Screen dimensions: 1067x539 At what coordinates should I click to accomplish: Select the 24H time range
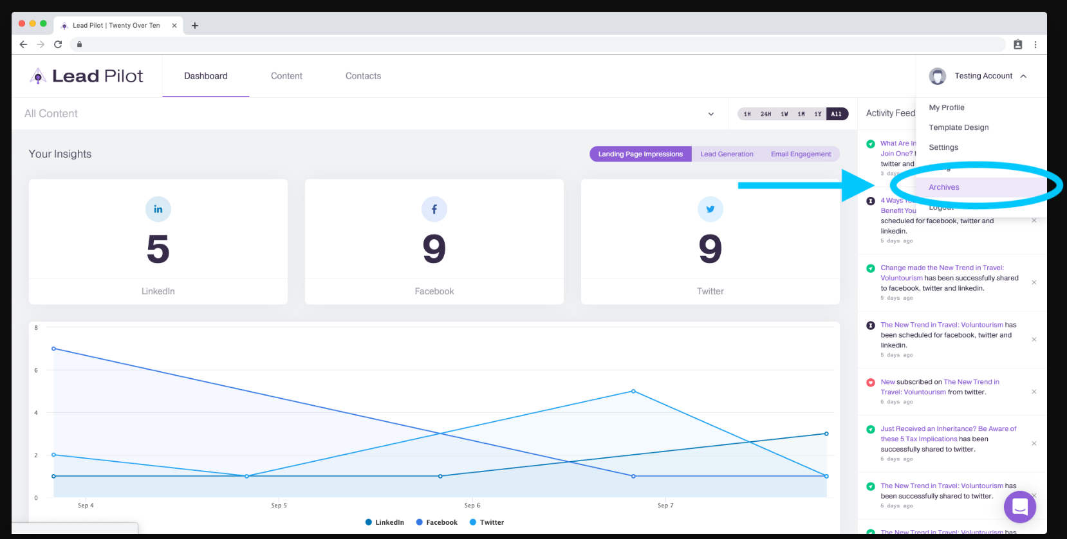tap(766, 114)
